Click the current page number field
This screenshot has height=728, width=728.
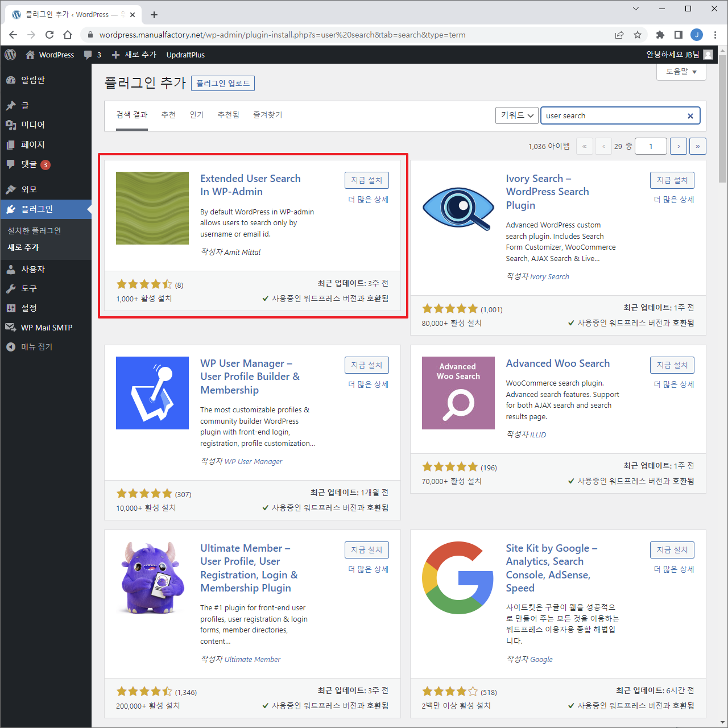pyautogui.click(x=651, y=146)
